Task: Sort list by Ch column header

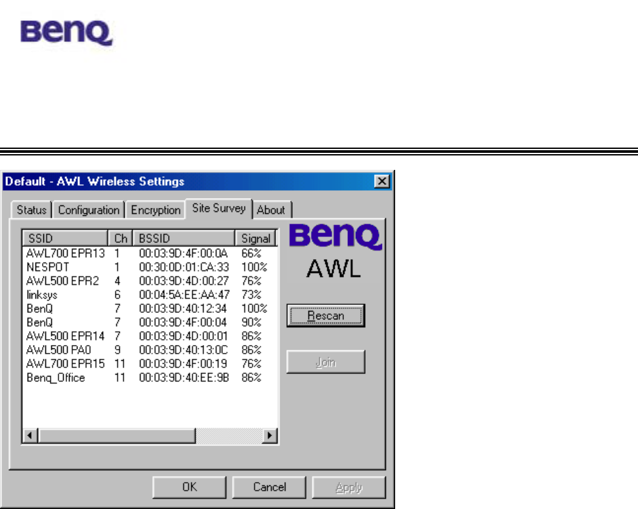Action: point(120,238)
